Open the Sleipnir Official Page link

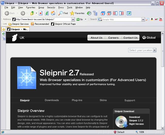pos(63,24)
